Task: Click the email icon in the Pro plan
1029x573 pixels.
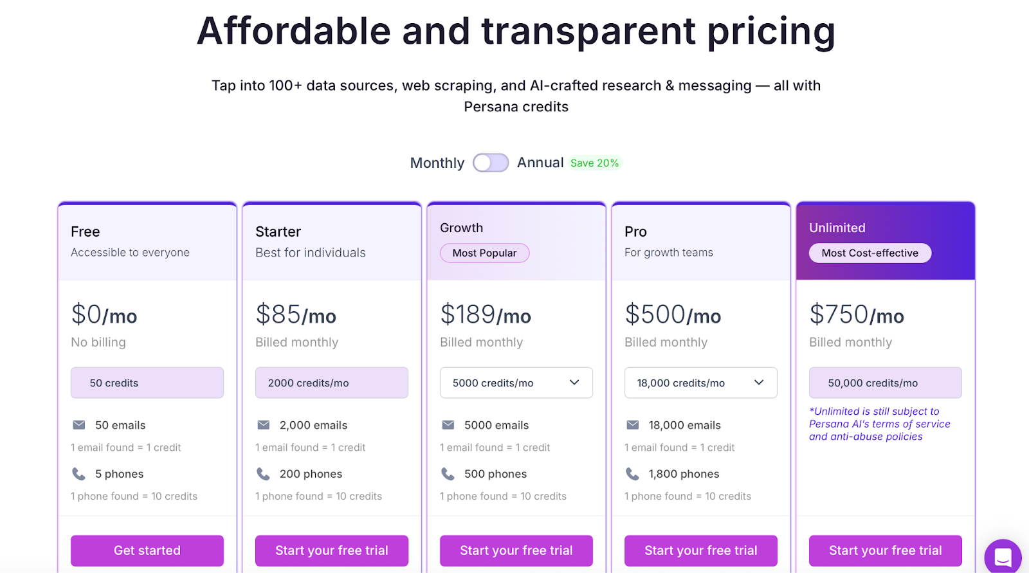Action: (x=632, y=424)
